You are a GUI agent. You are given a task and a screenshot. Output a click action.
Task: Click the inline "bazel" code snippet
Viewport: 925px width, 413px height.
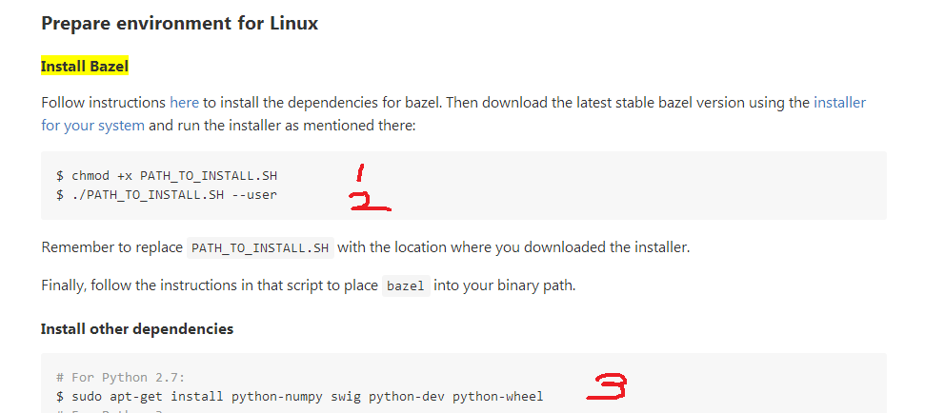pyautogui.click(x=406, y=286)
